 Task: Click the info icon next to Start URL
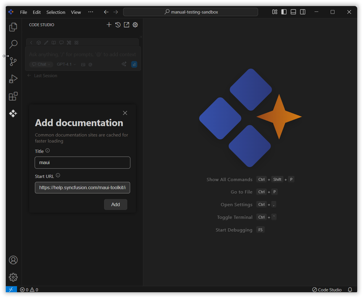click(58, 175)
